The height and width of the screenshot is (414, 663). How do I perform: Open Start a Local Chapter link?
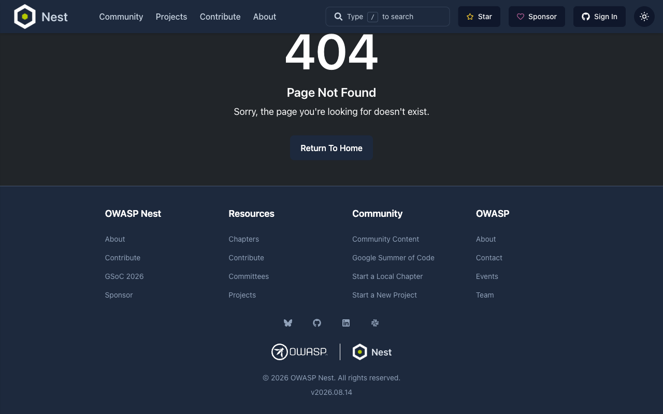click(x=387, y=276)
